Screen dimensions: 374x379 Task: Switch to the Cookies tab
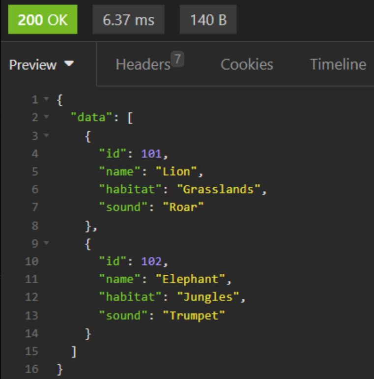point(247,64)
